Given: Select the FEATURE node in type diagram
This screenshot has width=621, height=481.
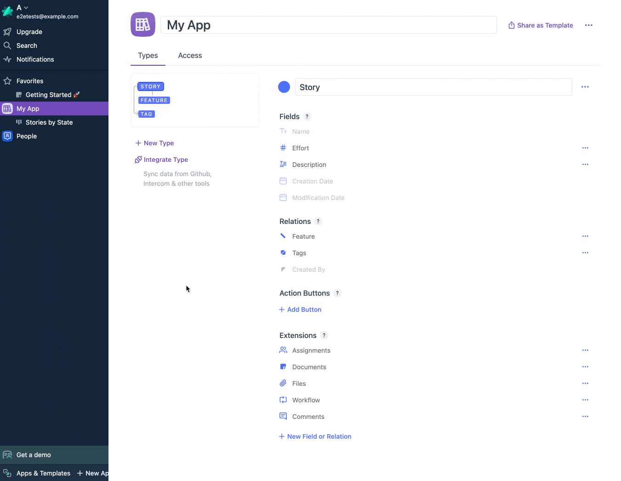Looking at the screenshot, I should click(x=154, y=100).
